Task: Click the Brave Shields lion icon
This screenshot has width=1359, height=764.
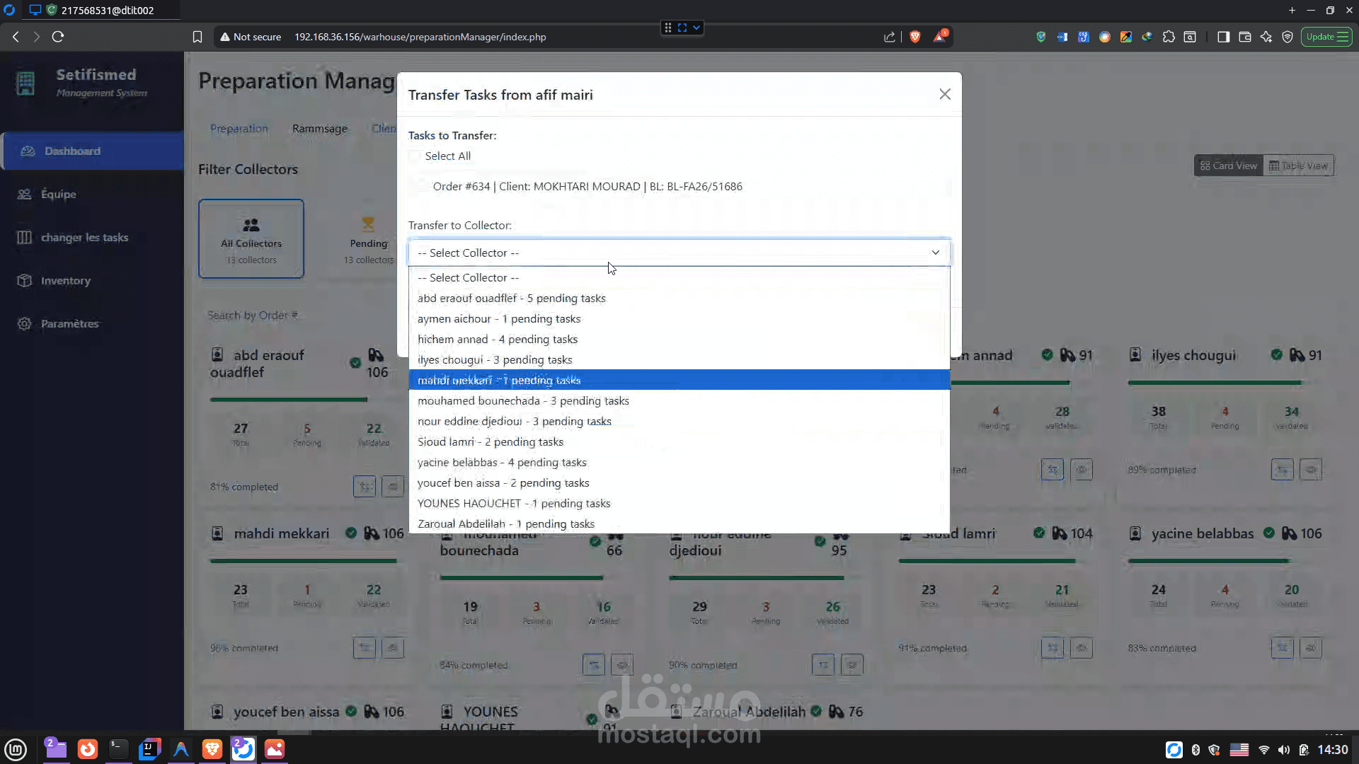Action: point(915,37)
